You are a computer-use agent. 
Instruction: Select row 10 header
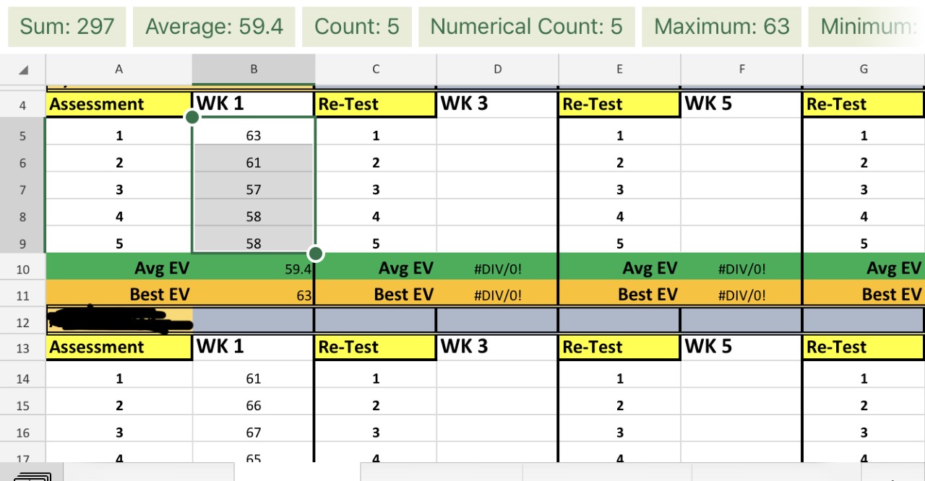coord(22,268)
